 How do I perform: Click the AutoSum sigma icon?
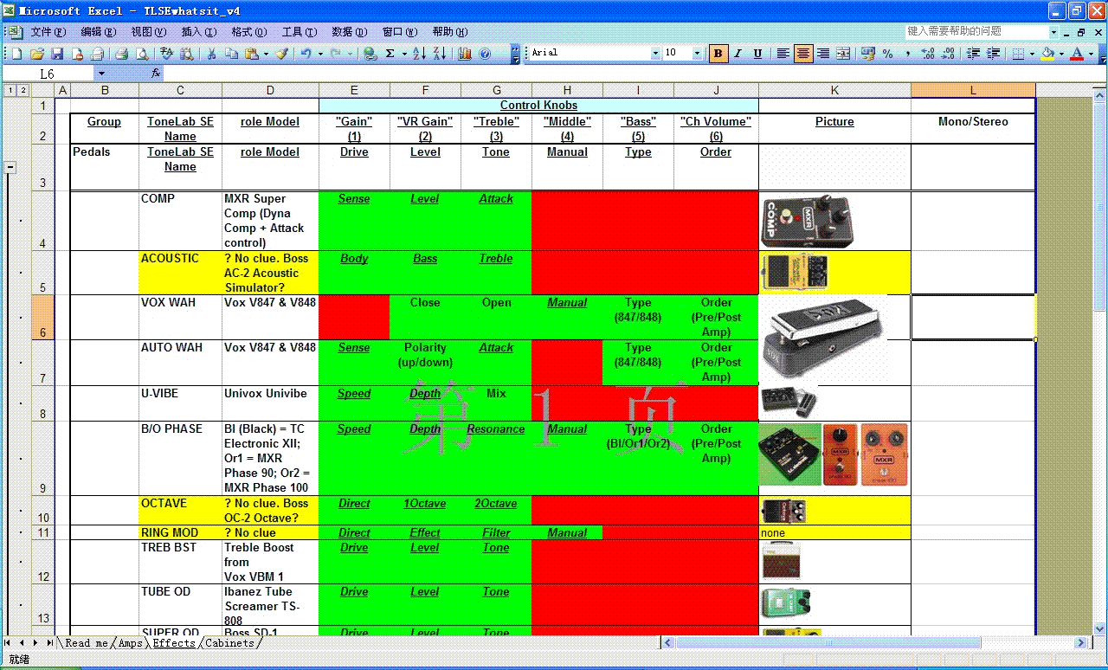[x=390, y=54]
